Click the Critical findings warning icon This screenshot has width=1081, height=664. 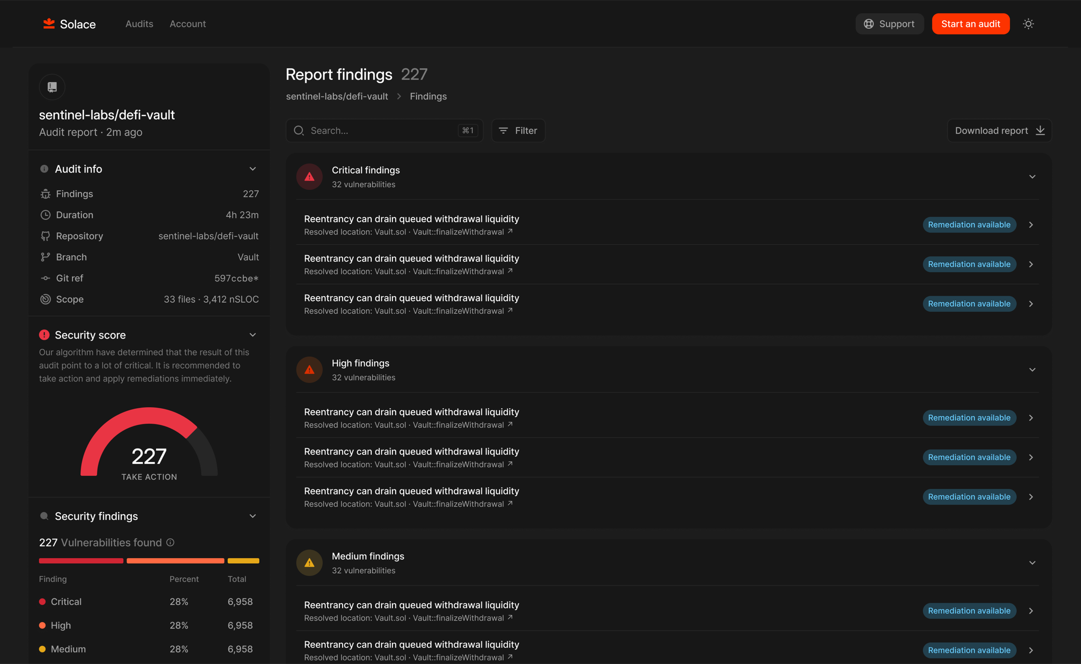(310, 177)
